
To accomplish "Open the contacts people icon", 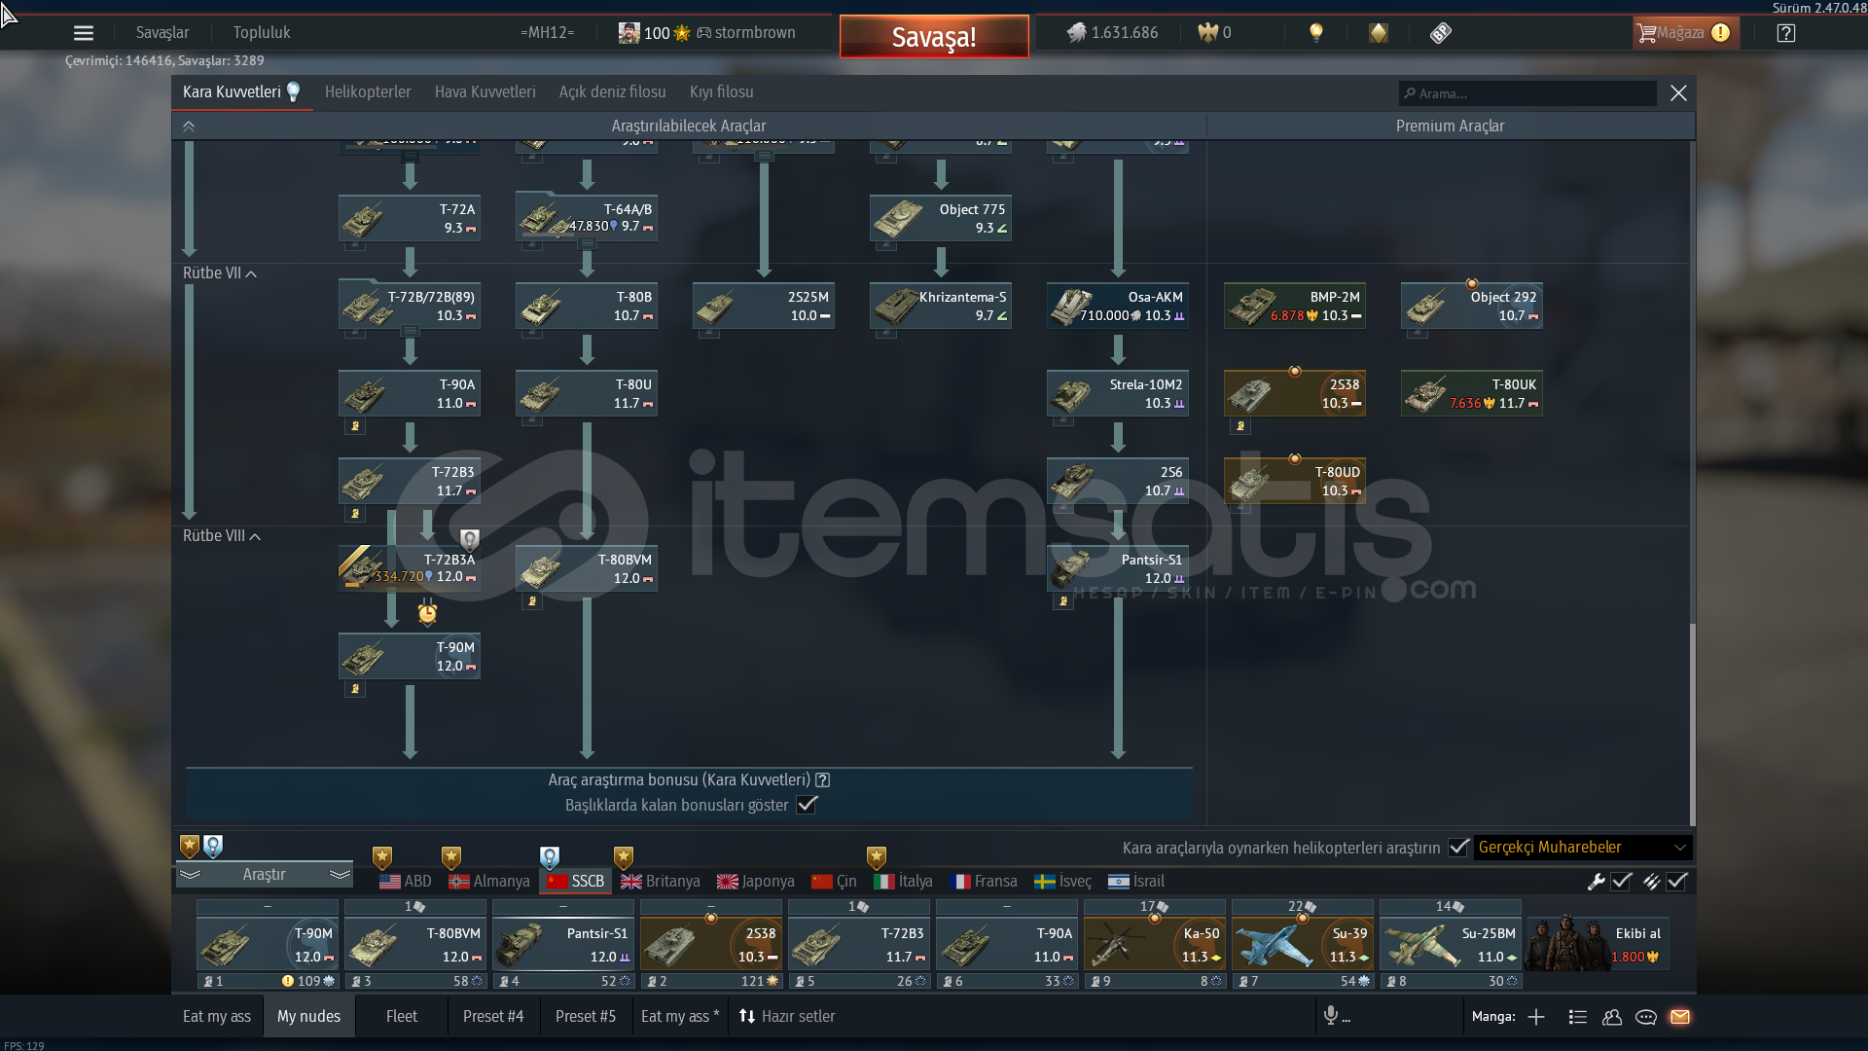I will (x=1612, y=1017).
